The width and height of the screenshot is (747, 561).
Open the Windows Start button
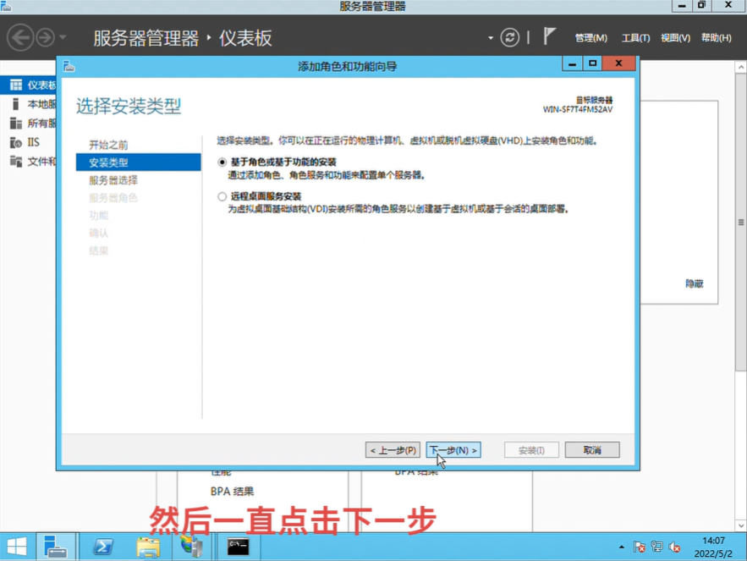17,547
